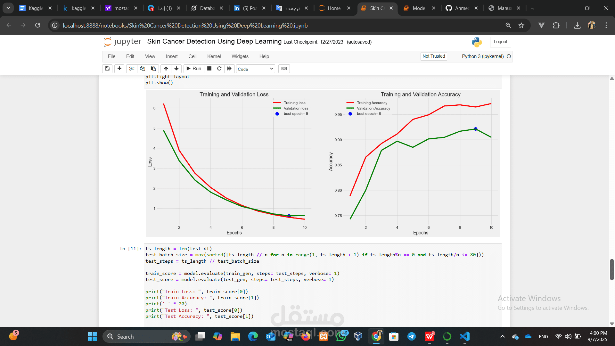Paste cells below with the clipboard icon
Image resolution: width=615 pixels, height=346 pixels.
[x=153, y=69]
